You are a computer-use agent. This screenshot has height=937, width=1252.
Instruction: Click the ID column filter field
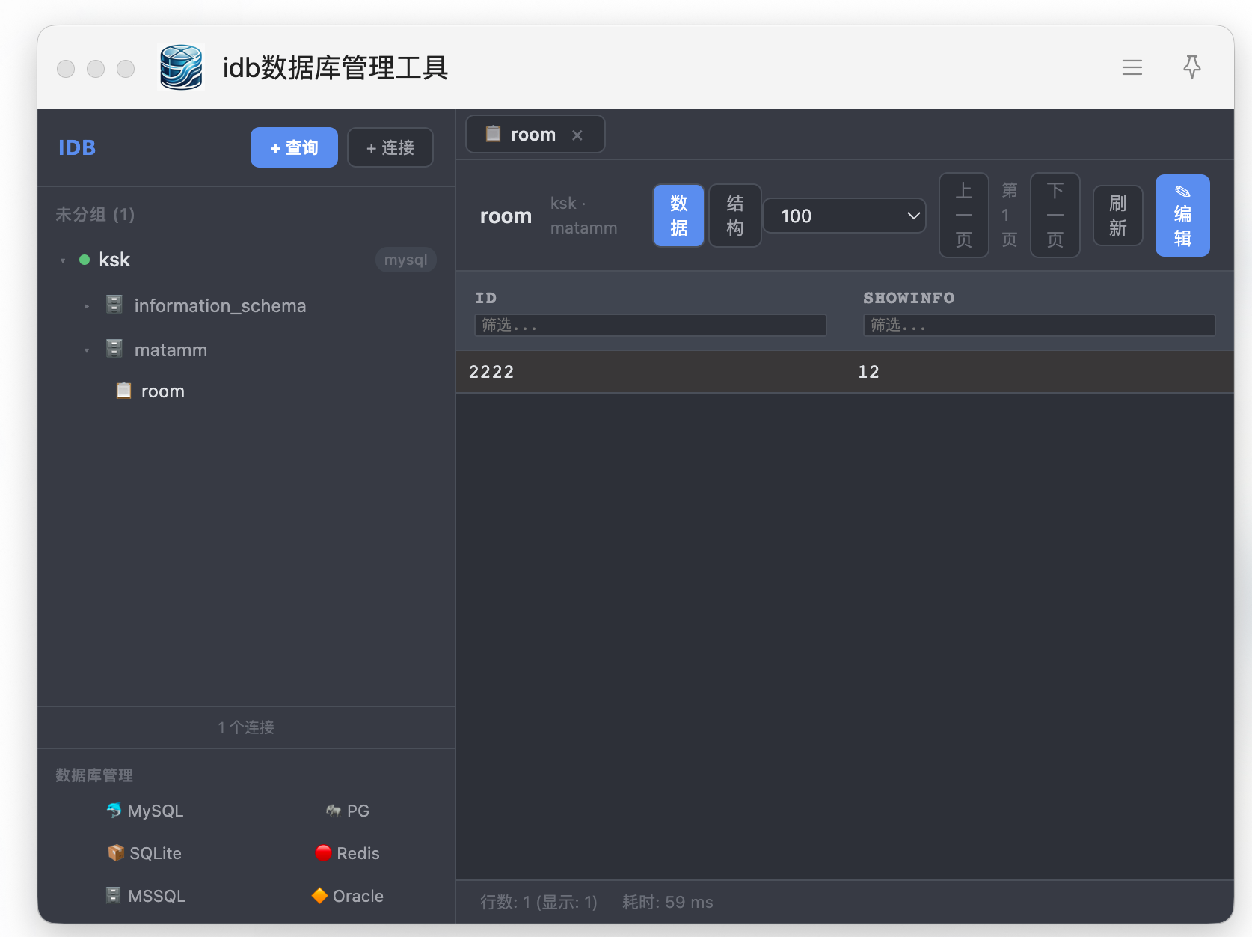650,325
